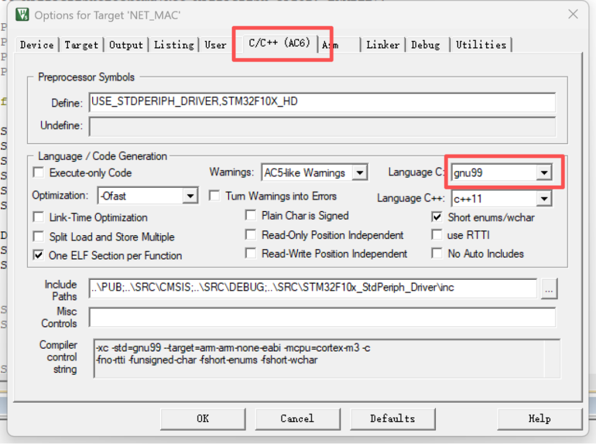Viewport: 596px width, 444px height.
Task: Switch to the Debug tab
Action: click(x=425, y=45)
